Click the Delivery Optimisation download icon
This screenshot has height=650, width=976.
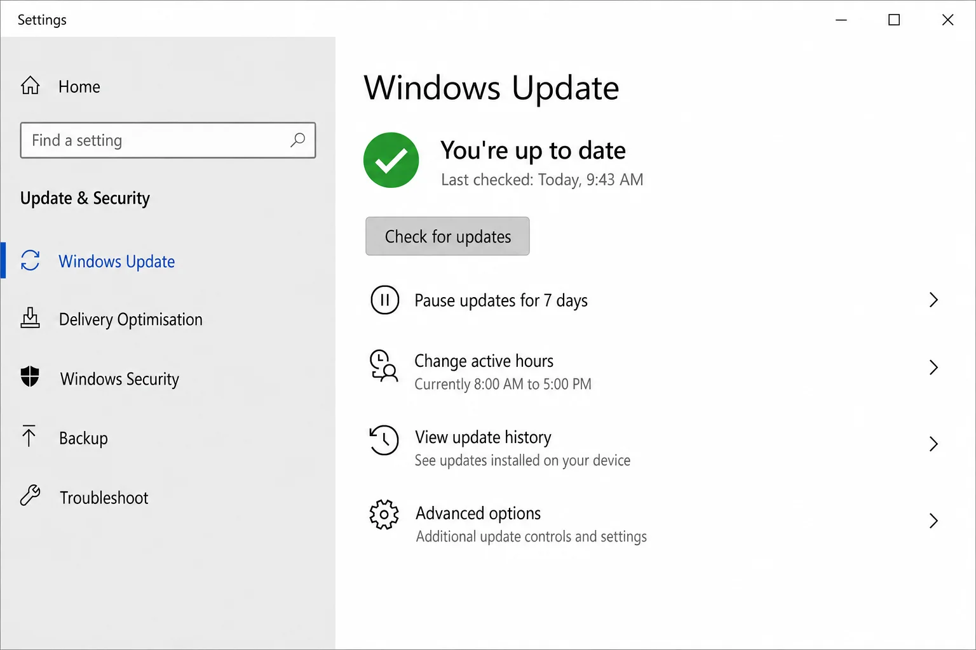click(30, 318)
